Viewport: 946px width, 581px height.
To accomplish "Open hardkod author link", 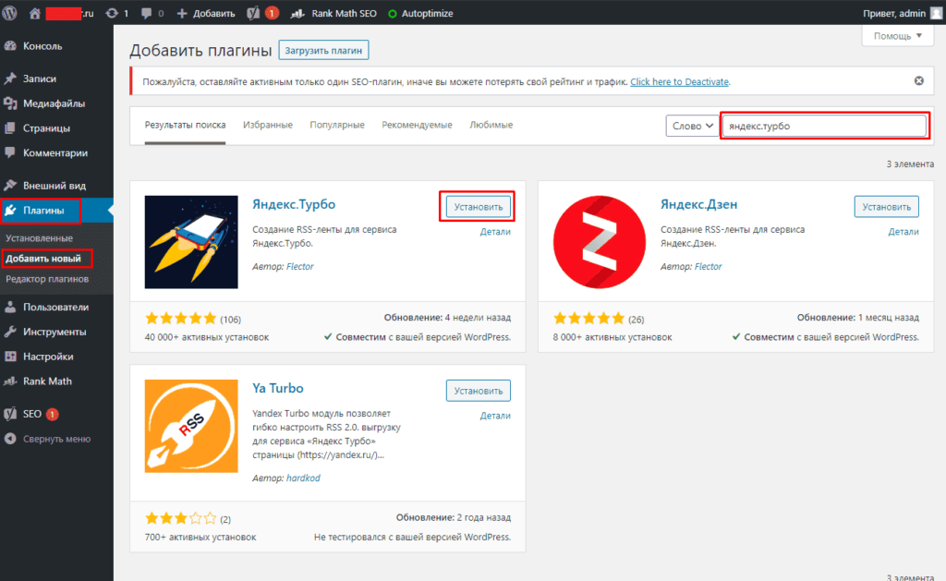I will click(x=303, y=478).
